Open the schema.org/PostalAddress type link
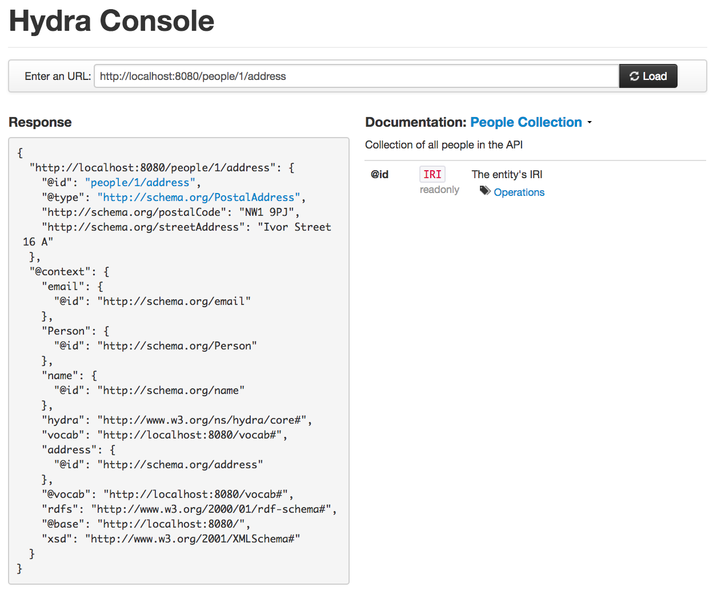713x603 pixels. pyautogui.click(x=199, y=198)
